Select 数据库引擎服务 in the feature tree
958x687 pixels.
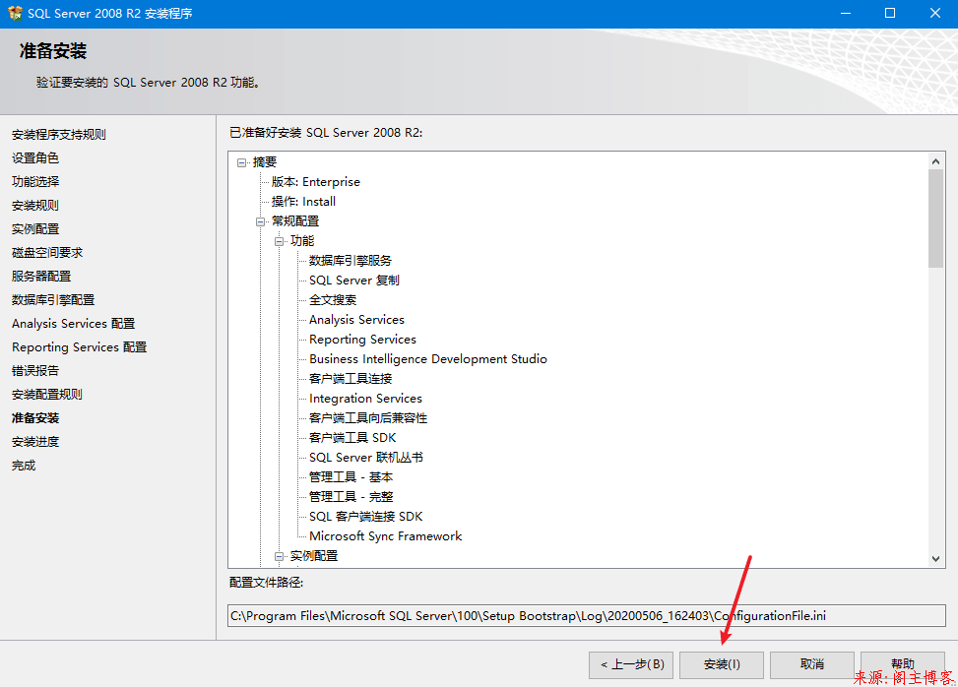coord(351,261)
